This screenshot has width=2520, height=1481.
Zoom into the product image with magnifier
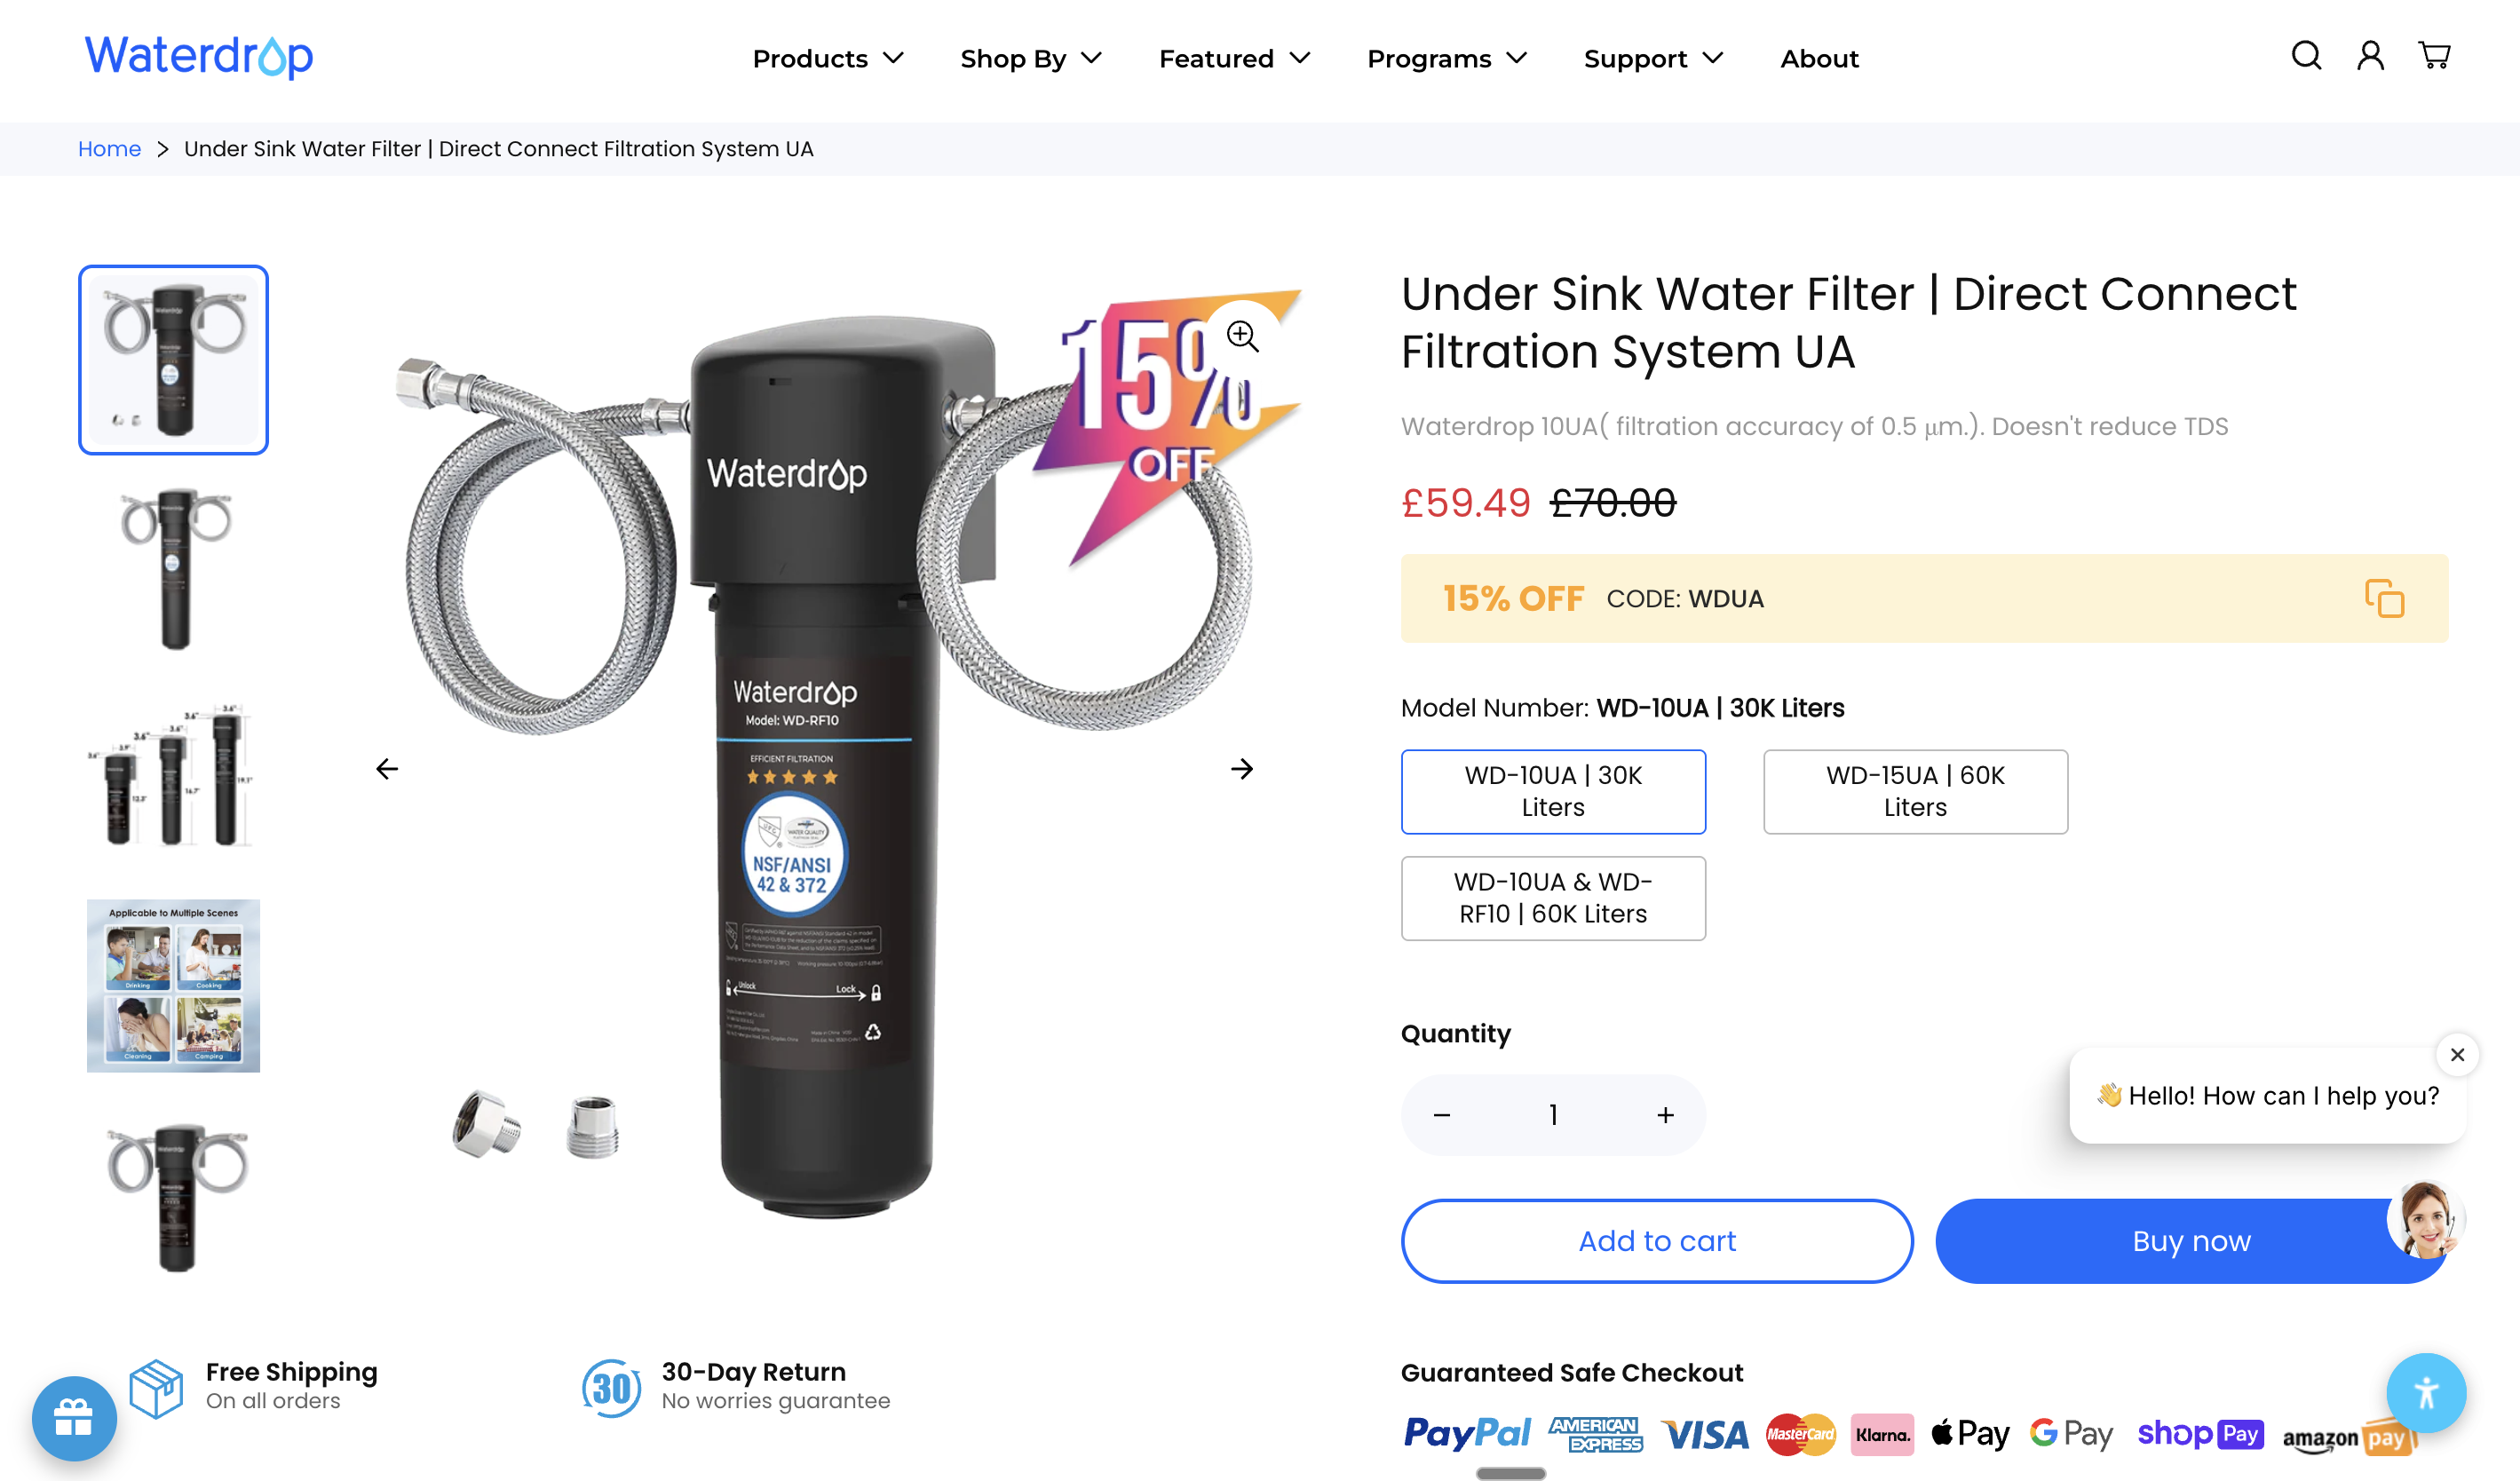[x=1242, y=337]
